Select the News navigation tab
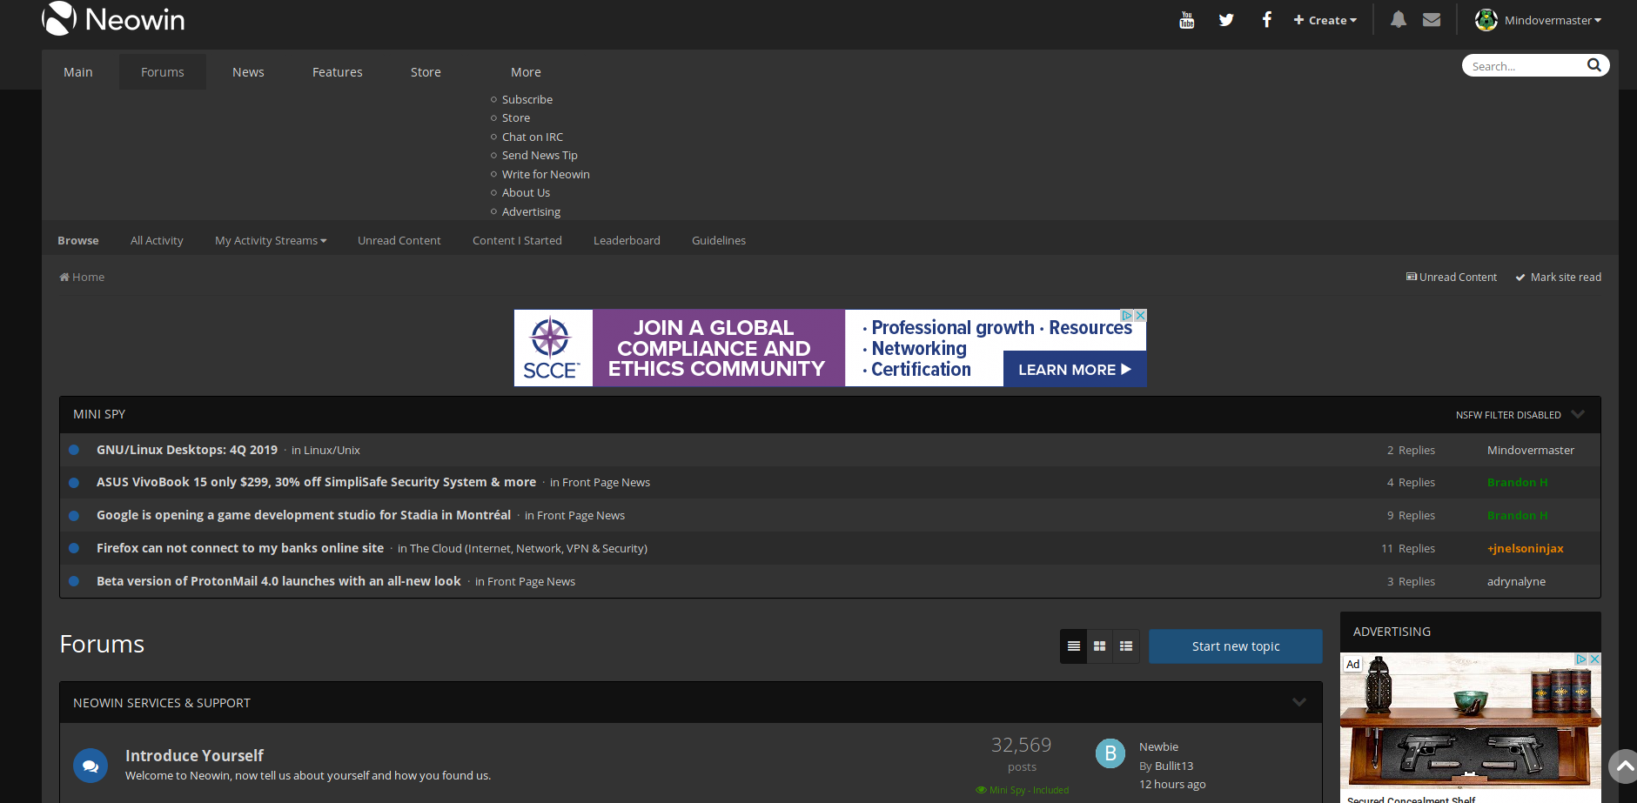 [x=248, y=72]
